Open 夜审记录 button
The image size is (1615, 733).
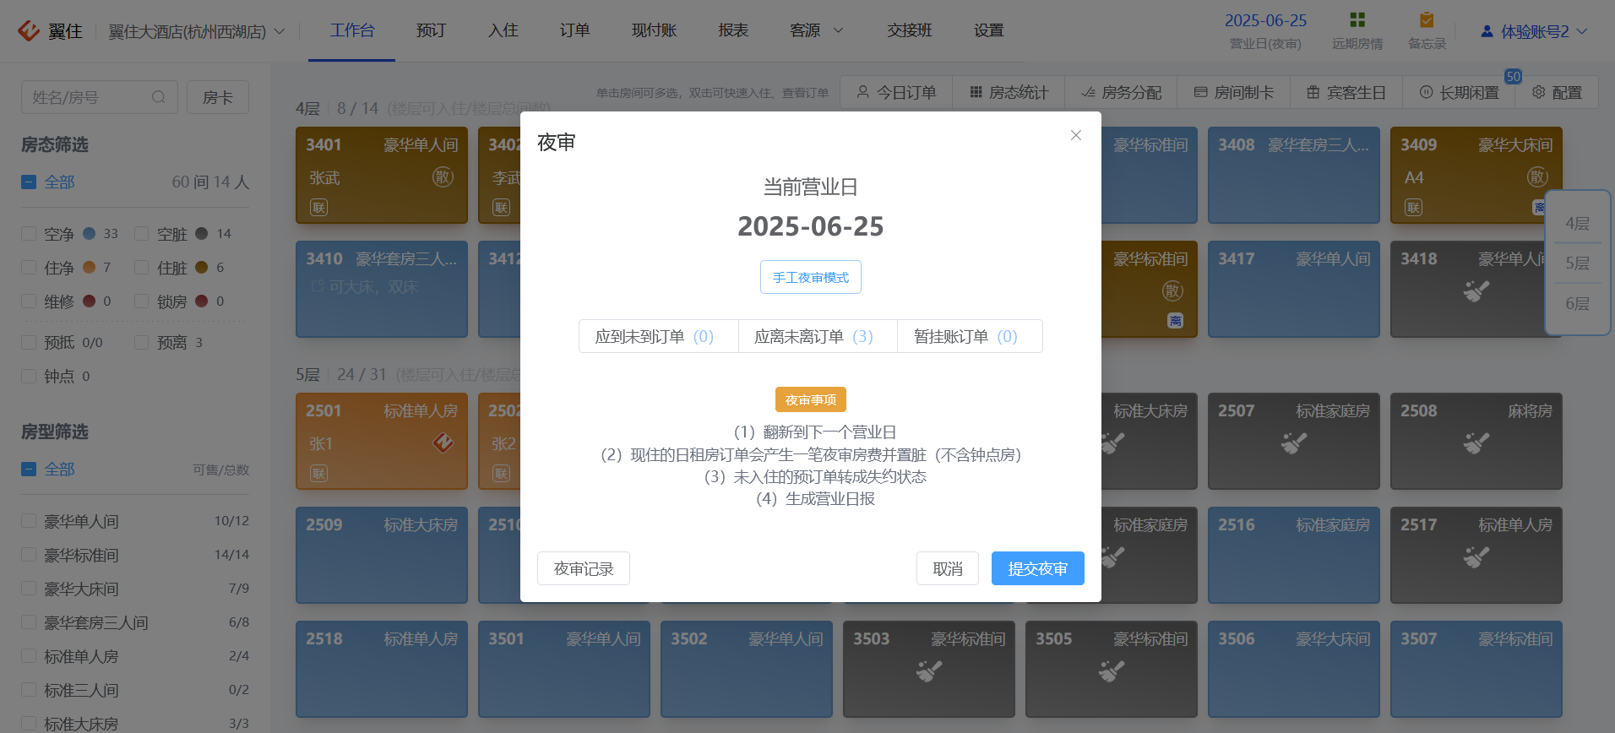click(x=583, y=568)
